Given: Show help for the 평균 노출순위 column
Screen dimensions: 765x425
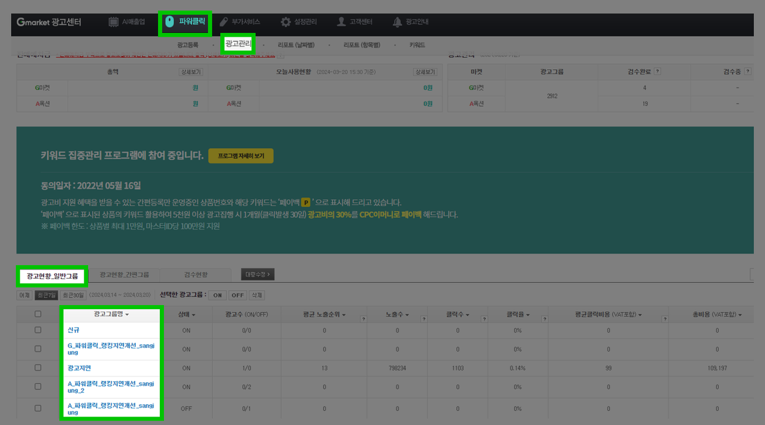Looking at the screenshot, I should point(364,319).
